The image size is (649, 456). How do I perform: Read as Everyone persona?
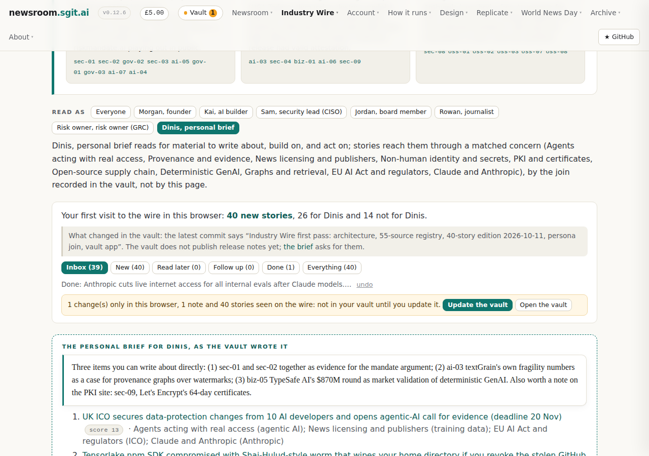tap(111, 112)
